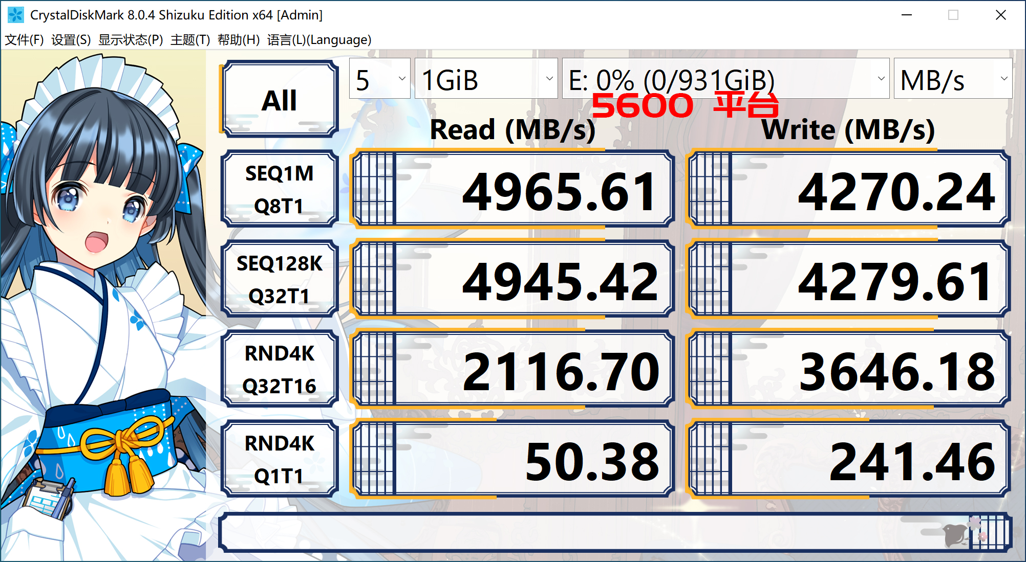
Task: Start the SEQ1M Q8T1 test
Action: 280,189
